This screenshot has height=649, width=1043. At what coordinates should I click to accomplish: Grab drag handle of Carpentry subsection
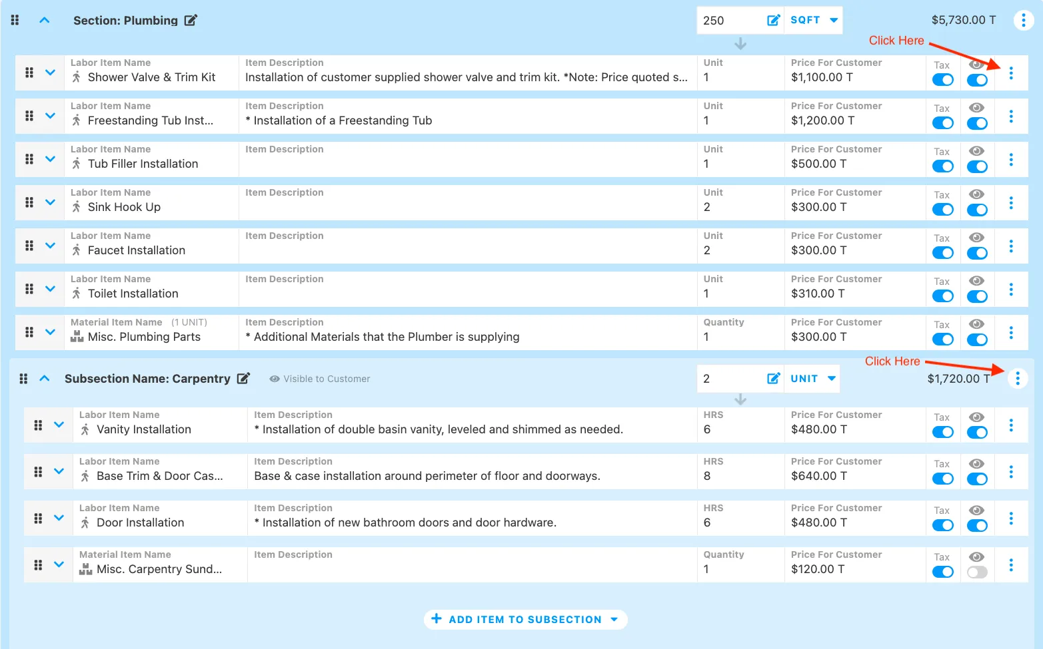23,378
